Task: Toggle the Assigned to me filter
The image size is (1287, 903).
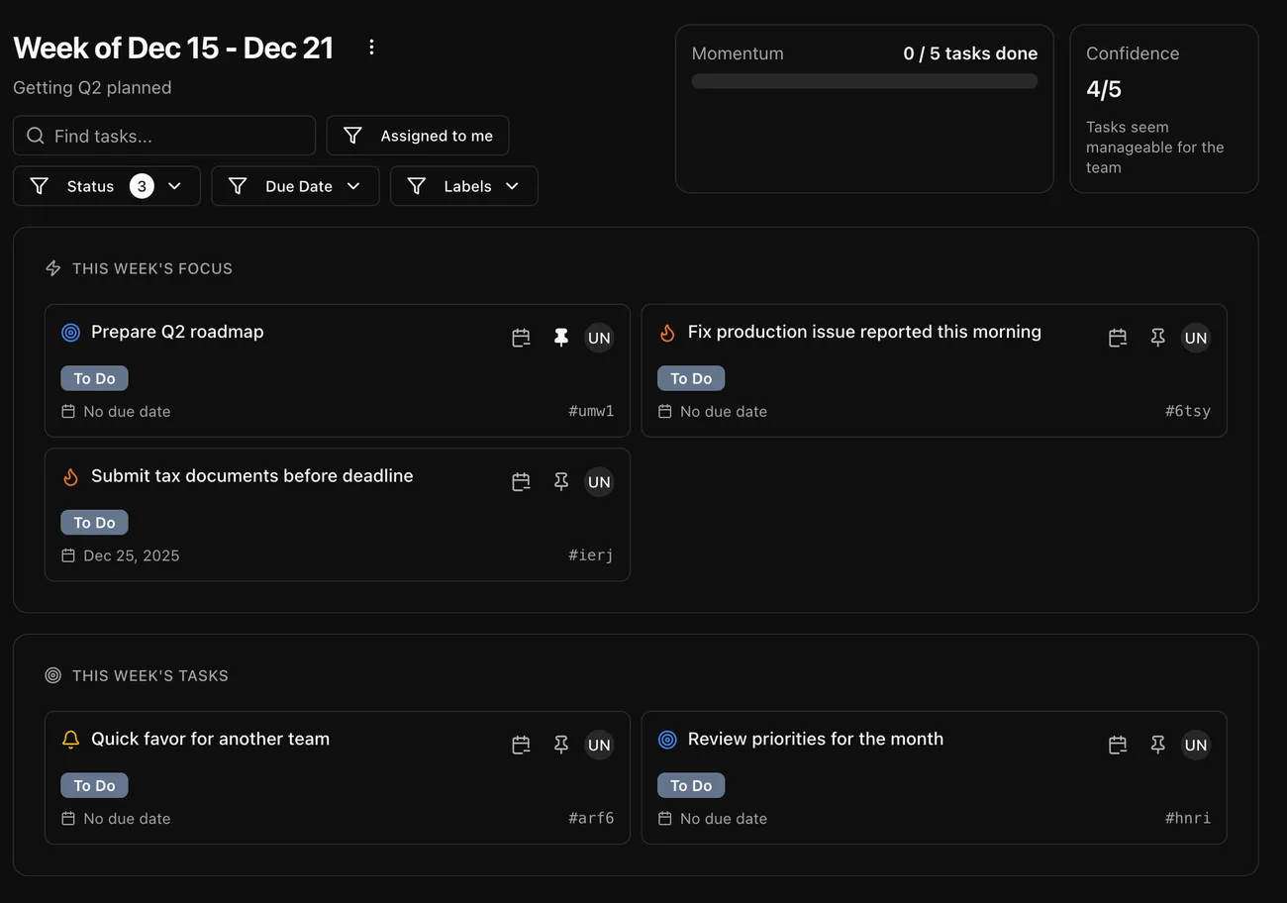Action: point(418,136)
